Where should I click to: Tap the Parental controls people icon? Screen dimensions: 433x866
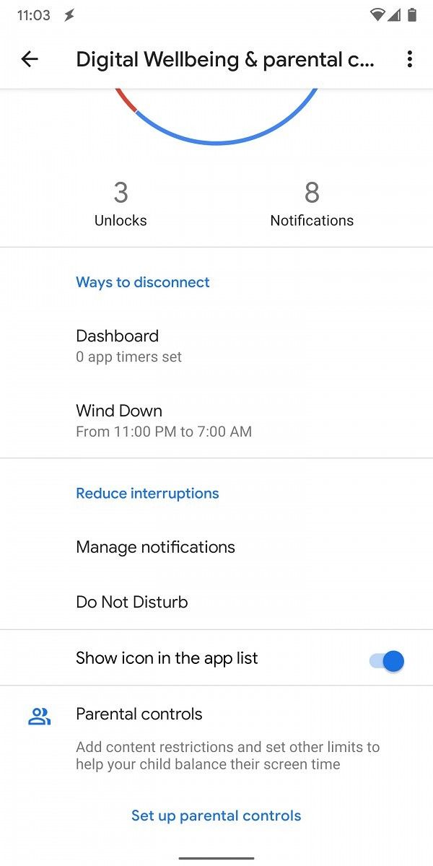pos(39,716)
